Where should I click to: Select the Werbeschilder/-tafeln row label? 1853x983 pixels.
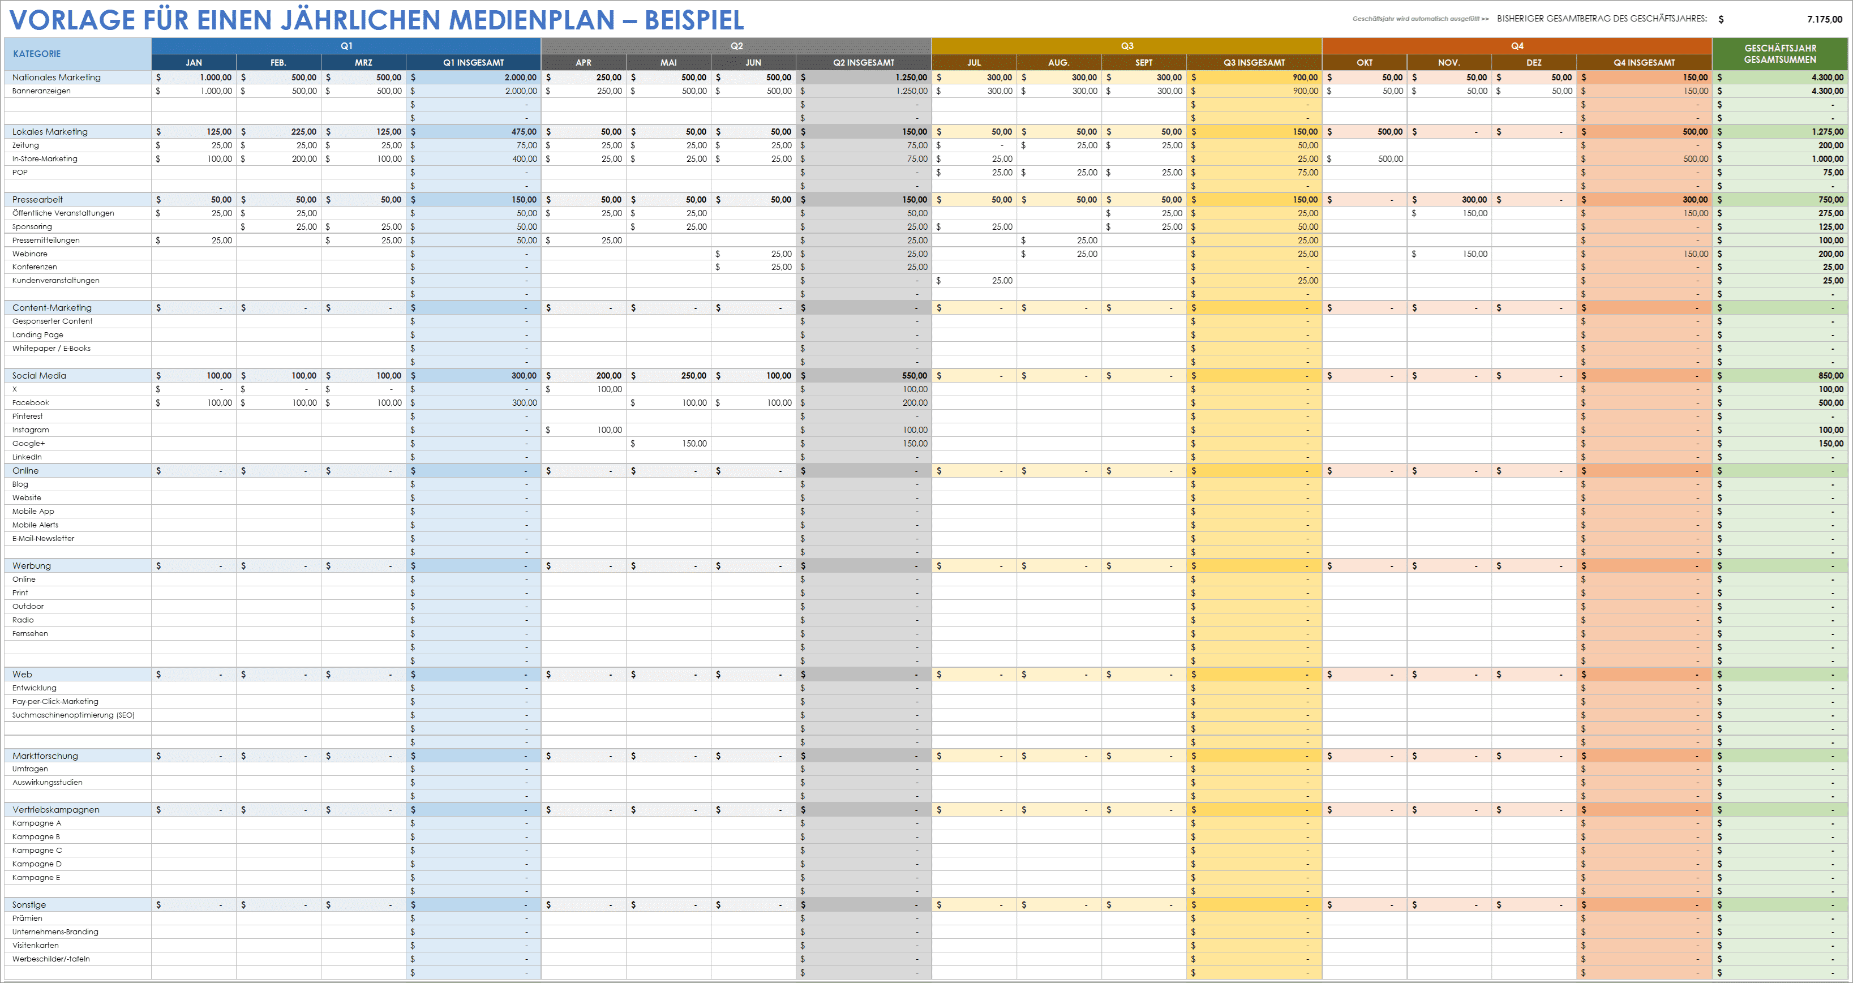pyautogui.click(x=50, y=959)
